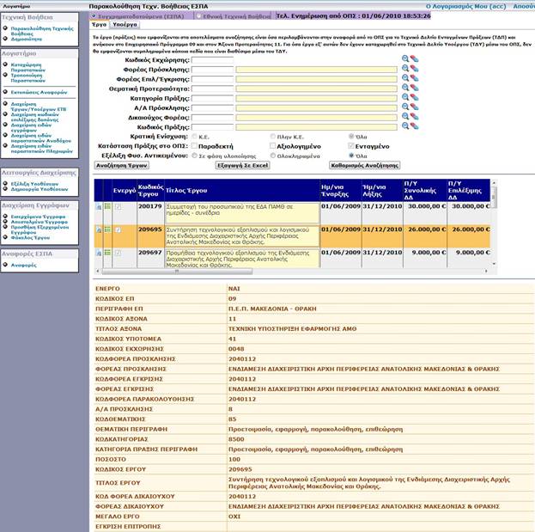Select the Συγχρηματοδοτούμενα (ΕΣΠΑ) radio option
Image resolution: width=535 pixels, height=532 pixels.
[x=94, y=15]
